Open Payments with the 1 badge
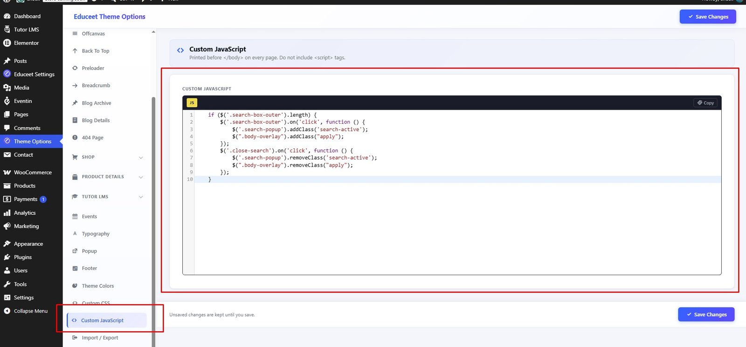746x347 pixels. click(x=31, y=199)
